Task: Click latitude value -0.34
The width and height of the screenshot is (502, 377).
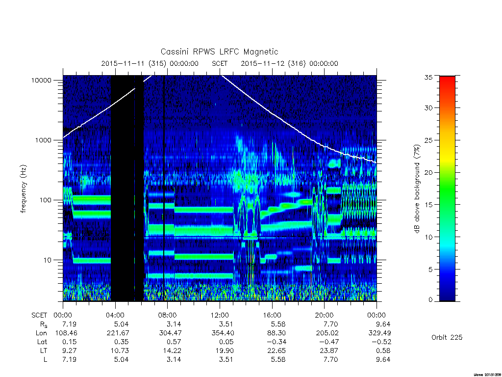Action: 276,342
